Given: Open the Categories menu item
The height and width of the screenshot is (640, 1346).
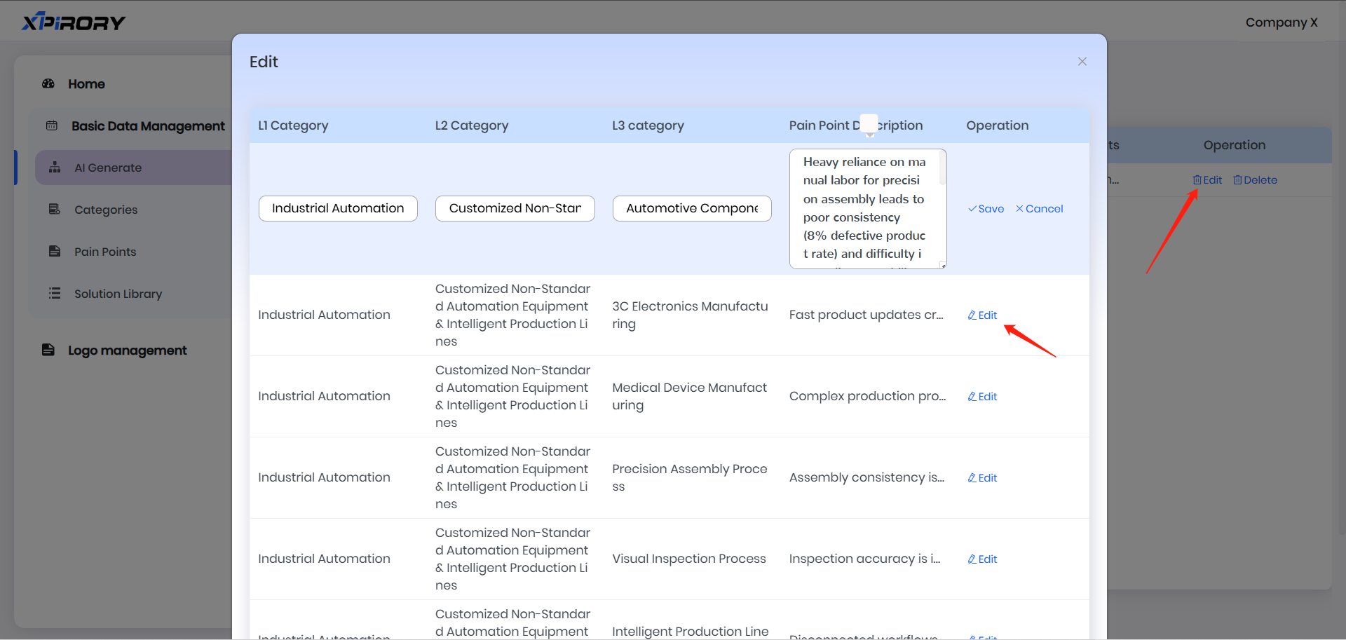Looking at the screenshot, I should pyautogui.click(x=106, y=210).
